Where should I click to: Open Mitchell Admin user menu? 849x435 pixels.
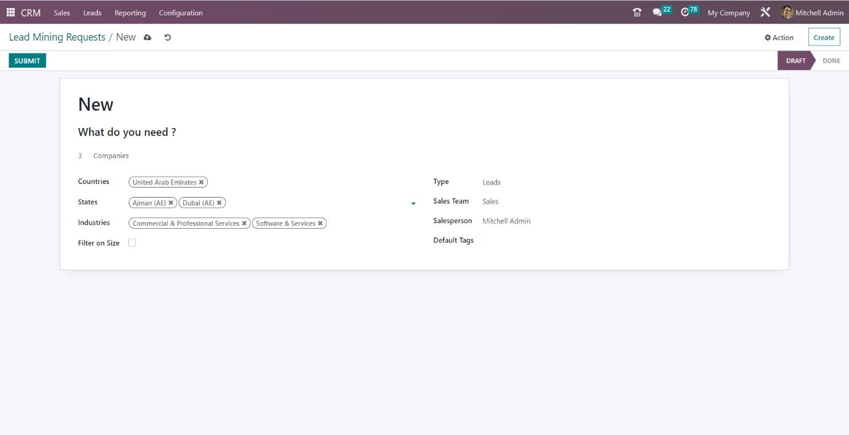pos(813,12)
